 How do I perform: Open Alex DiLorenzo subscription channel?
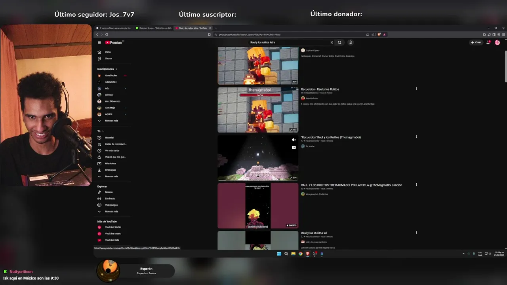click(112, 101)
